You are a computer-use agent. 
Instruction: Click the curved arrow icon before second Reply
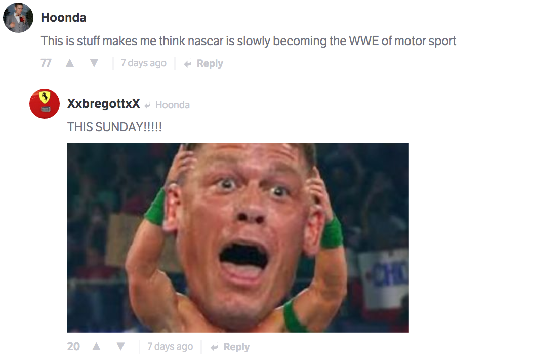point(214,347)
